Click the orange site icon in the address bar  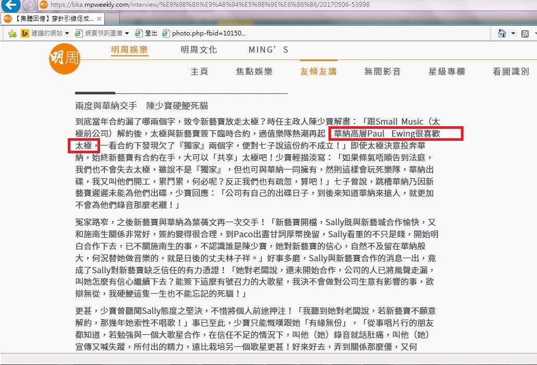click(43, 5)
